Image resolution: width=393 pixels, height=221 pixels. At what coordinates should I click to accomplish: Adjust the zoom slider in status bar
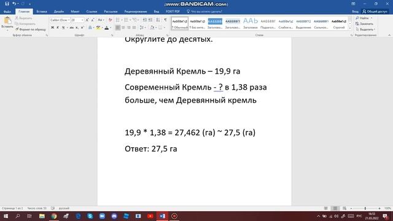point(365,209)
